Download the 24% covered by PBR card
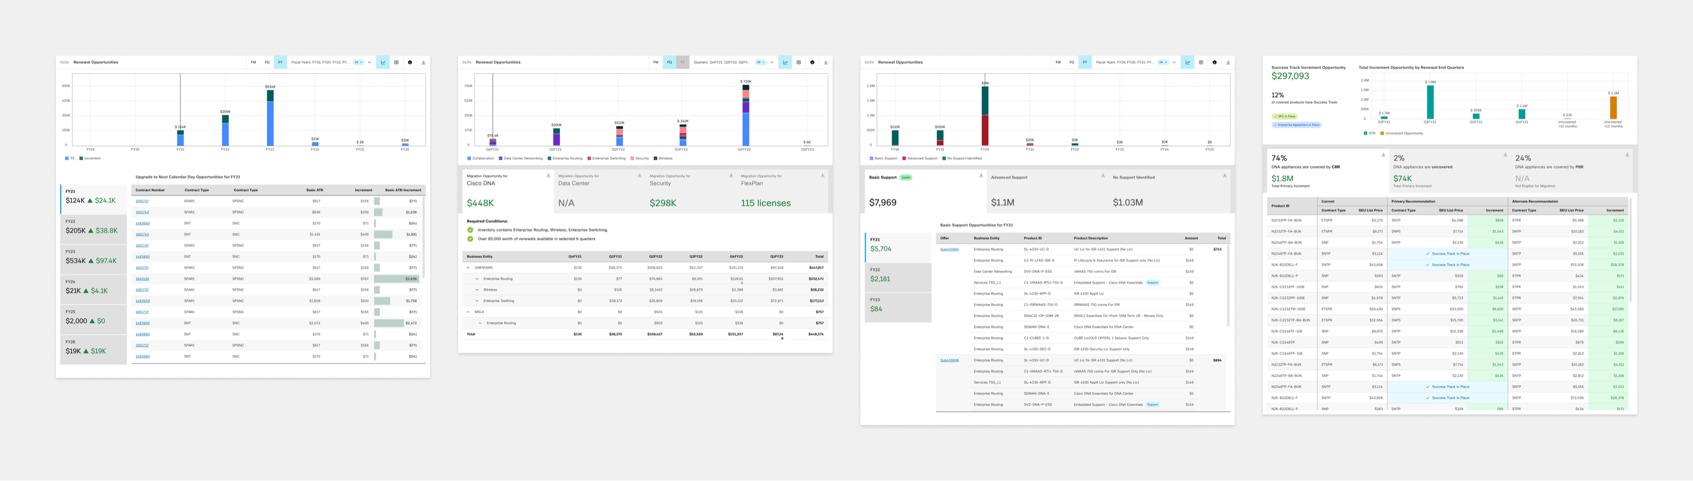This screenshot has width=1693, height=481. coord(1628,155)
